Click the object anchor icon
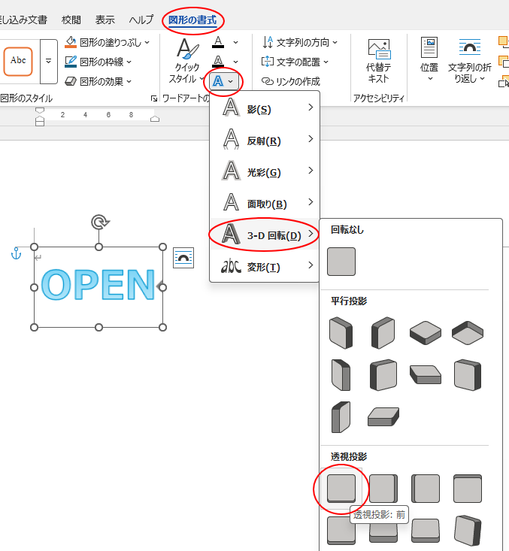Screen dimensions: 509x551 coord(17,253)
